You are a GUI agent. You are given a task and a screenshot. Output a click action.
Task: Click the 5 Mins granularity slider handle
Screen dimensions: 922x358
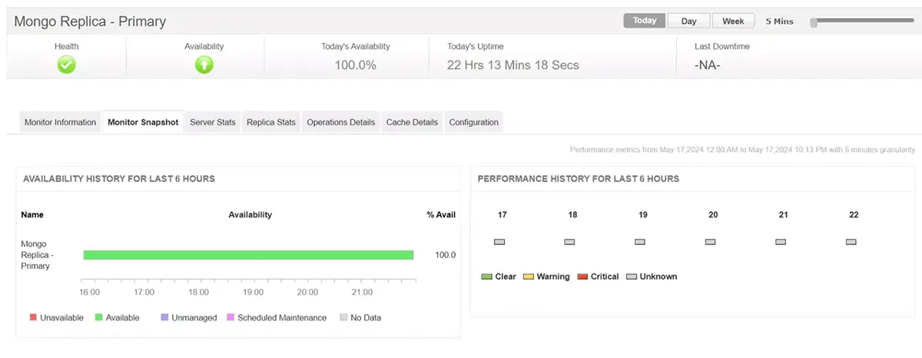click(x=814, y=22)
